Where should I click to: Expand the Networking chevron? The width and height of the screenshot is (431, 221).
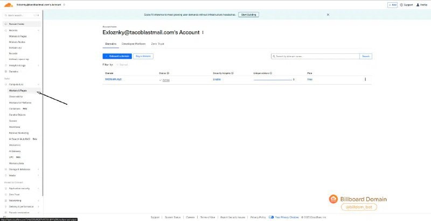click(38, 201)
